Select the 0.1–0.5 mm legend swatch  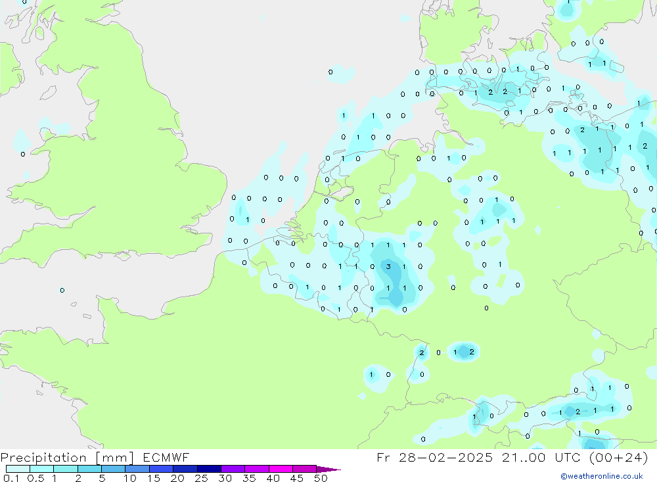pyautogui.click(x=18, y=469)
